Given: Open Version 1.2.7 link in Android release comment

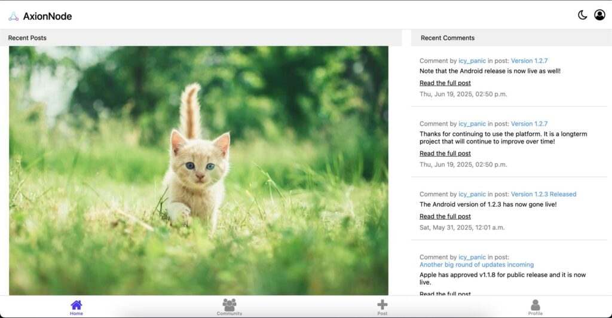Looking at the screenshot, I should click(x=529, y=61).
